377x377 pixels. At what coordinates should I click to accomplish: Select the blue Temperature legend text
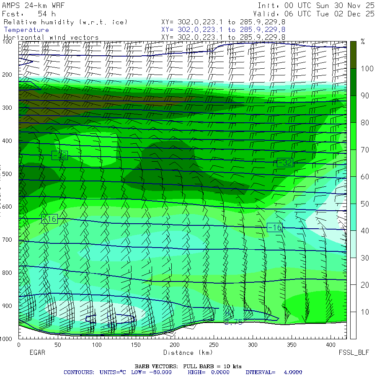pyautogui.click(x=26, y=30)
